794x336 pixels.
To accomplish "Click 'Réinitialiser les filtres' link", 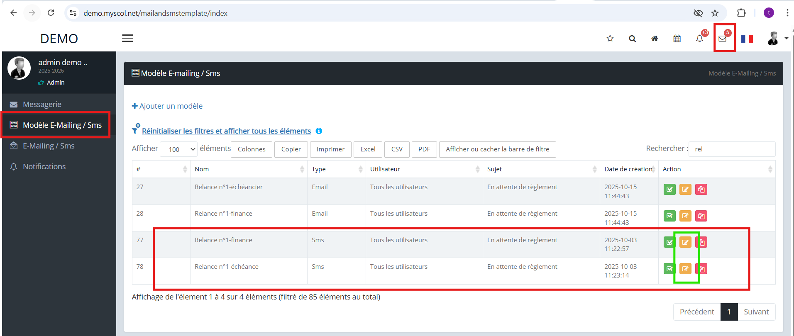I will pos(226,131).
